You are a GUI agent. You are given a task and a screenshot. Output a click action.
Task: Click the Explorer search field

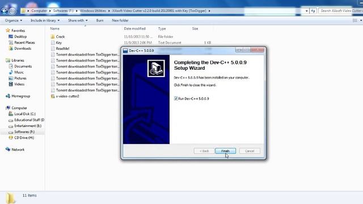coord(340,11)
